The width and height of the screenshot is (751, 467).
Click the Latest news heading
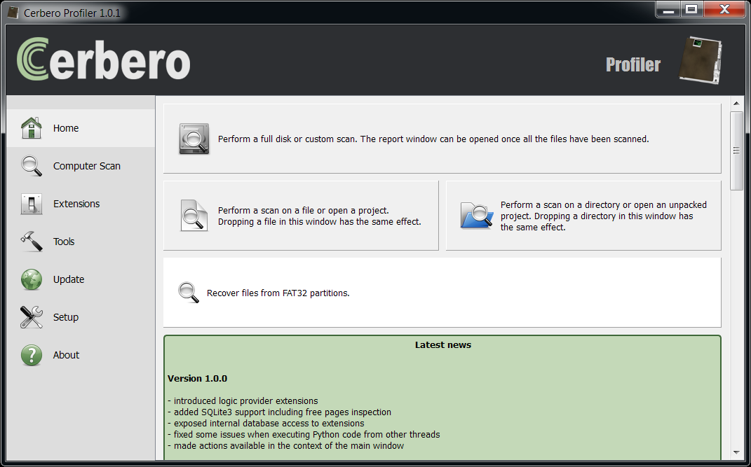click(443, 345)
